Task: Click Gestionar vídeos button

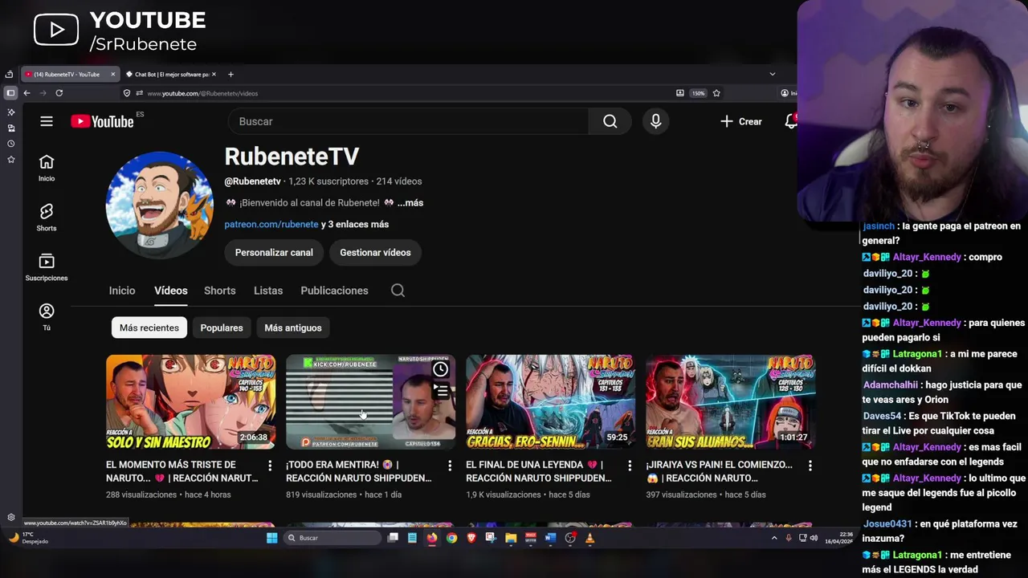Action: pyautogui.click(x=375, y=253)
